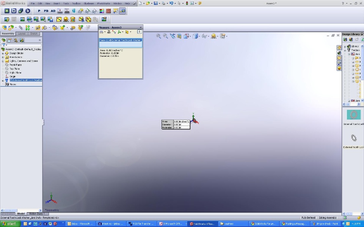Image resolution: width=364 pixels, height=227 pixels.
Task: Click the Section View icon
Action: pos(179,36)
